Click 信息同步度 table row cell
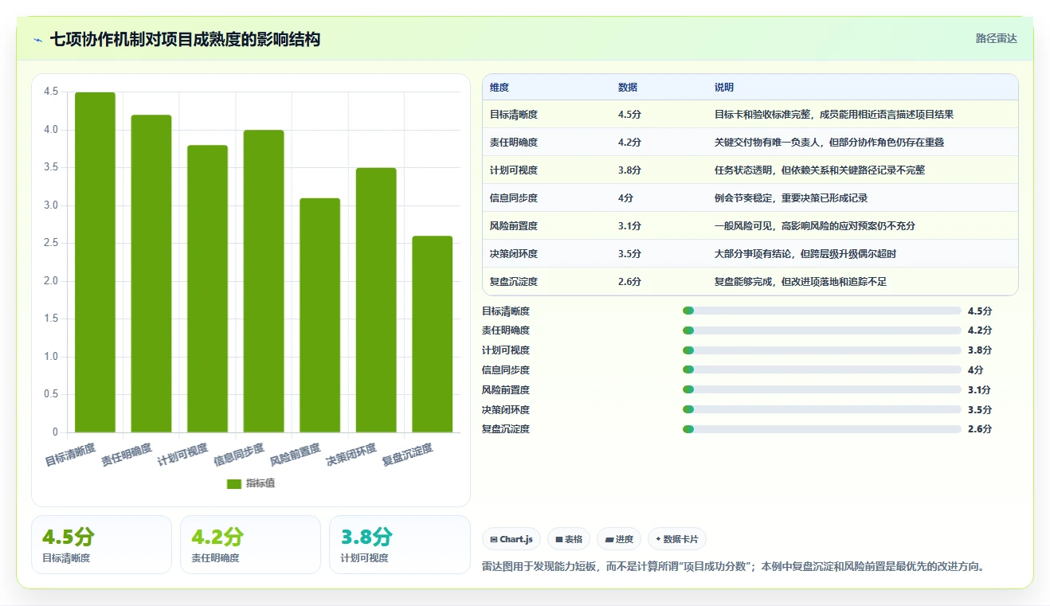 pos(514,198)
